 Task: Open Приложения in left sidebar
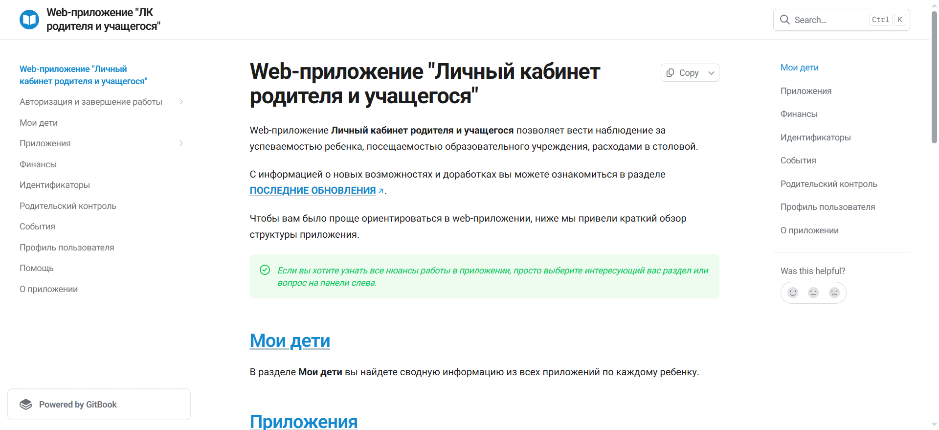[45, 143]
